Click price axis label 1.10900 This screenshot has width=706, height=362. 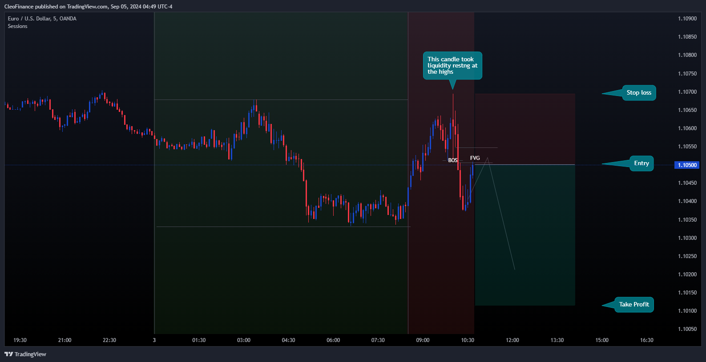click(x=687, y=19)
